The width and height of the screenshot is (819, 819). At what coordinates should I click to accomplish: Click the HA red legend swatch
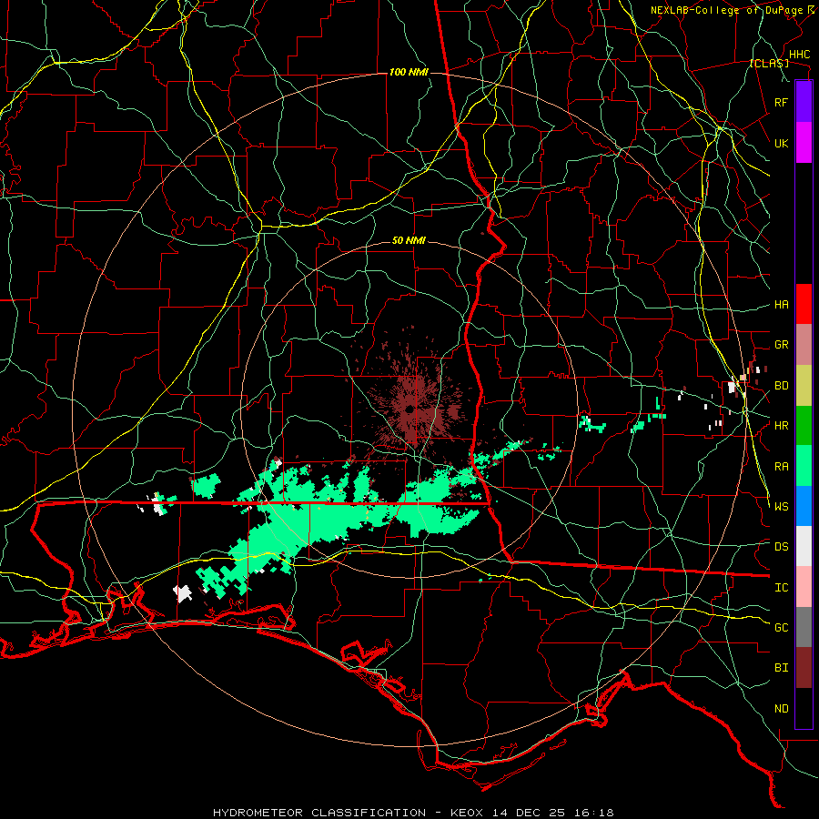coord(804,304)
